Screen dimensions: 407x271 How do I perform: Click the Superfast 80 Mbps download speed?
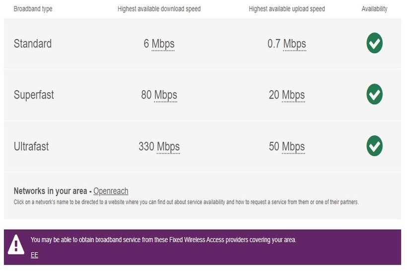coord(159,95)
